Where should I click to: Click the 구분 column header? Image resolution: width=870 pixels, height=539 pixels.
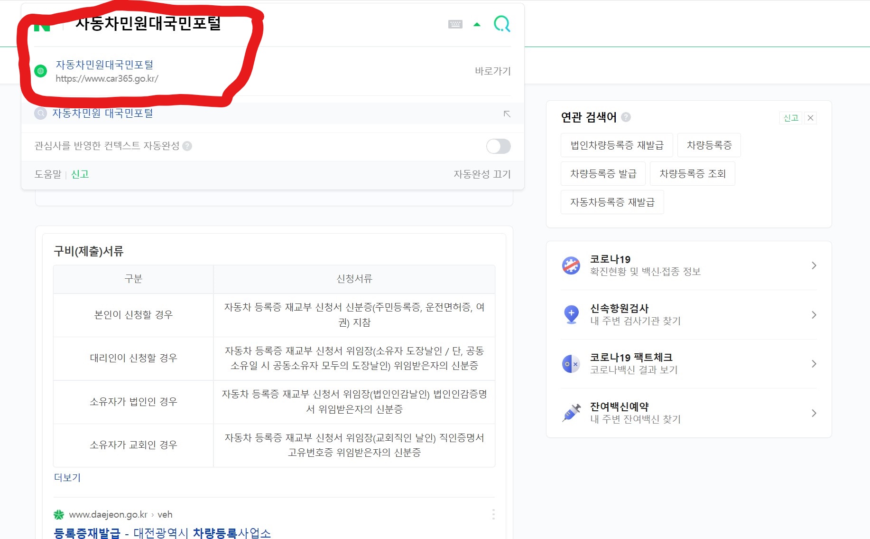(133, 279)
